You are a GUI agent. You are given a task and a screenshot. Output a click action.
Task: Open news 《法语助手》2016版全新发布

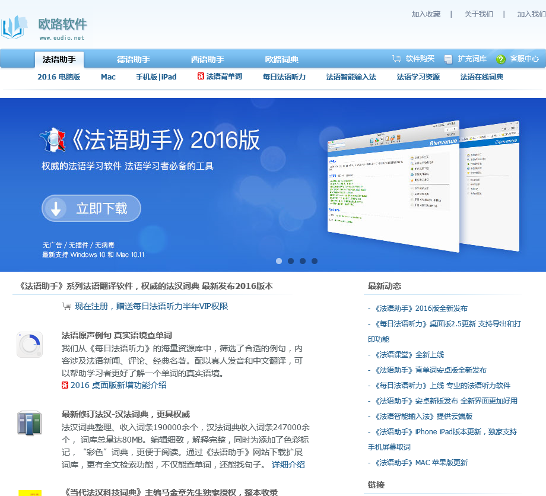(421, 309)
